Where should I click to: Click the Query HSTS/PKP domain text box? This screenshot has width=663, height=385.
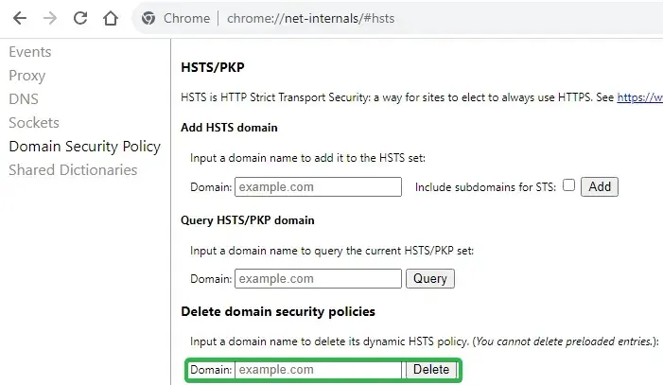pyautogui.click(x=318, y=279)
